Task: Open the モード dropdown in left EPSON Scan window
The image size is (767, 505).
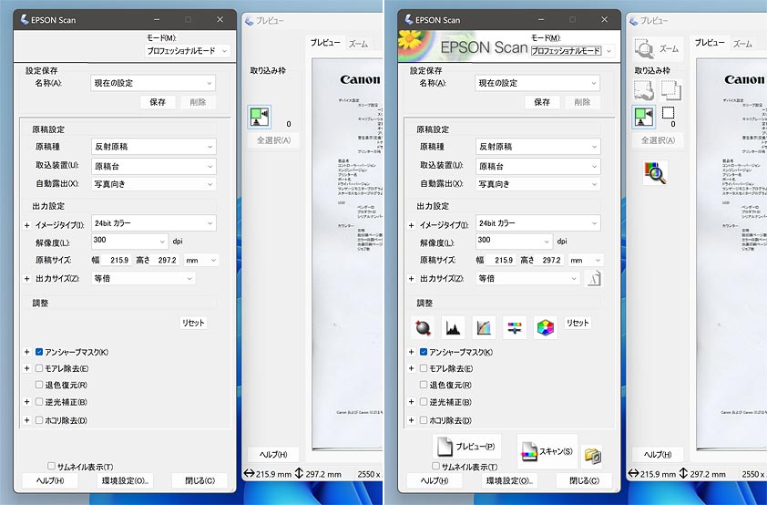Action: click(188, 51)
